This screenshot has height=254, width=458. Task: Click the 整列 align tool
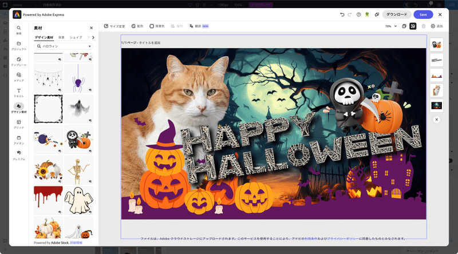click(x=177, y=26)
